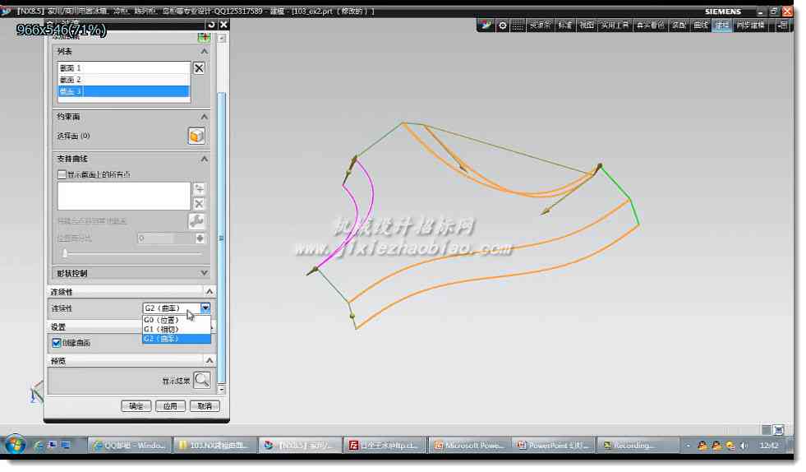The width and height of the screenshot is (806, 472).
Task: Click inside the empty spine points list box
Action: (124, 196)
